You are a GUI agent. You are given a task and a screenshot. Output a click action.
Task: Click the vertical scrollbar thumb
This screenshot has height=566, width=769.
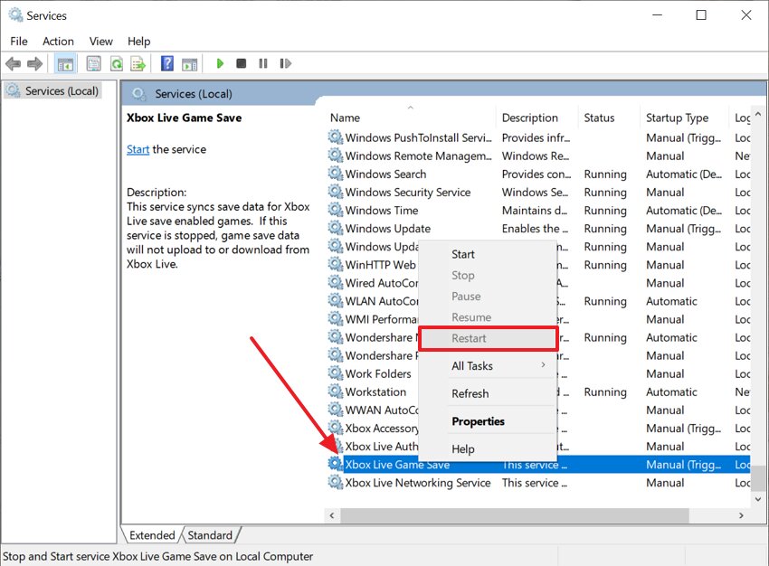pos(758,477)
